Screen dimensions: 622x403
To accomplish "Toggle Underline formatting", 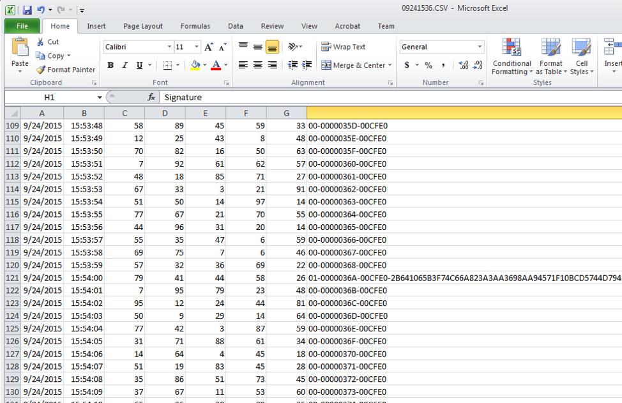I will 139,65.
